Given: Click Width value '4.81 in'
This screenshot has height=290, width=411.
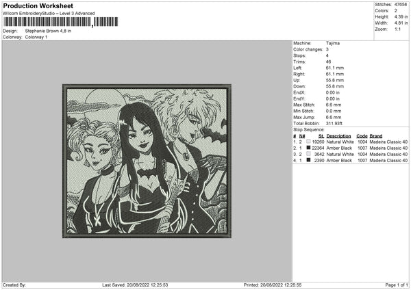Looking at the screenshot, I should 401,23.
